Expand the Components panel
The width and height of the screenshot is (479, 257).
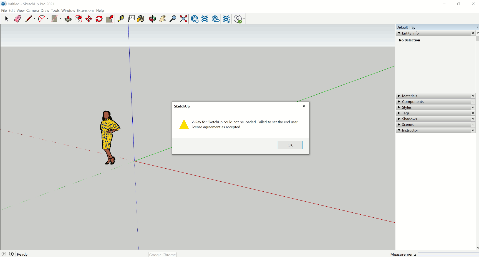pos(399,102)
